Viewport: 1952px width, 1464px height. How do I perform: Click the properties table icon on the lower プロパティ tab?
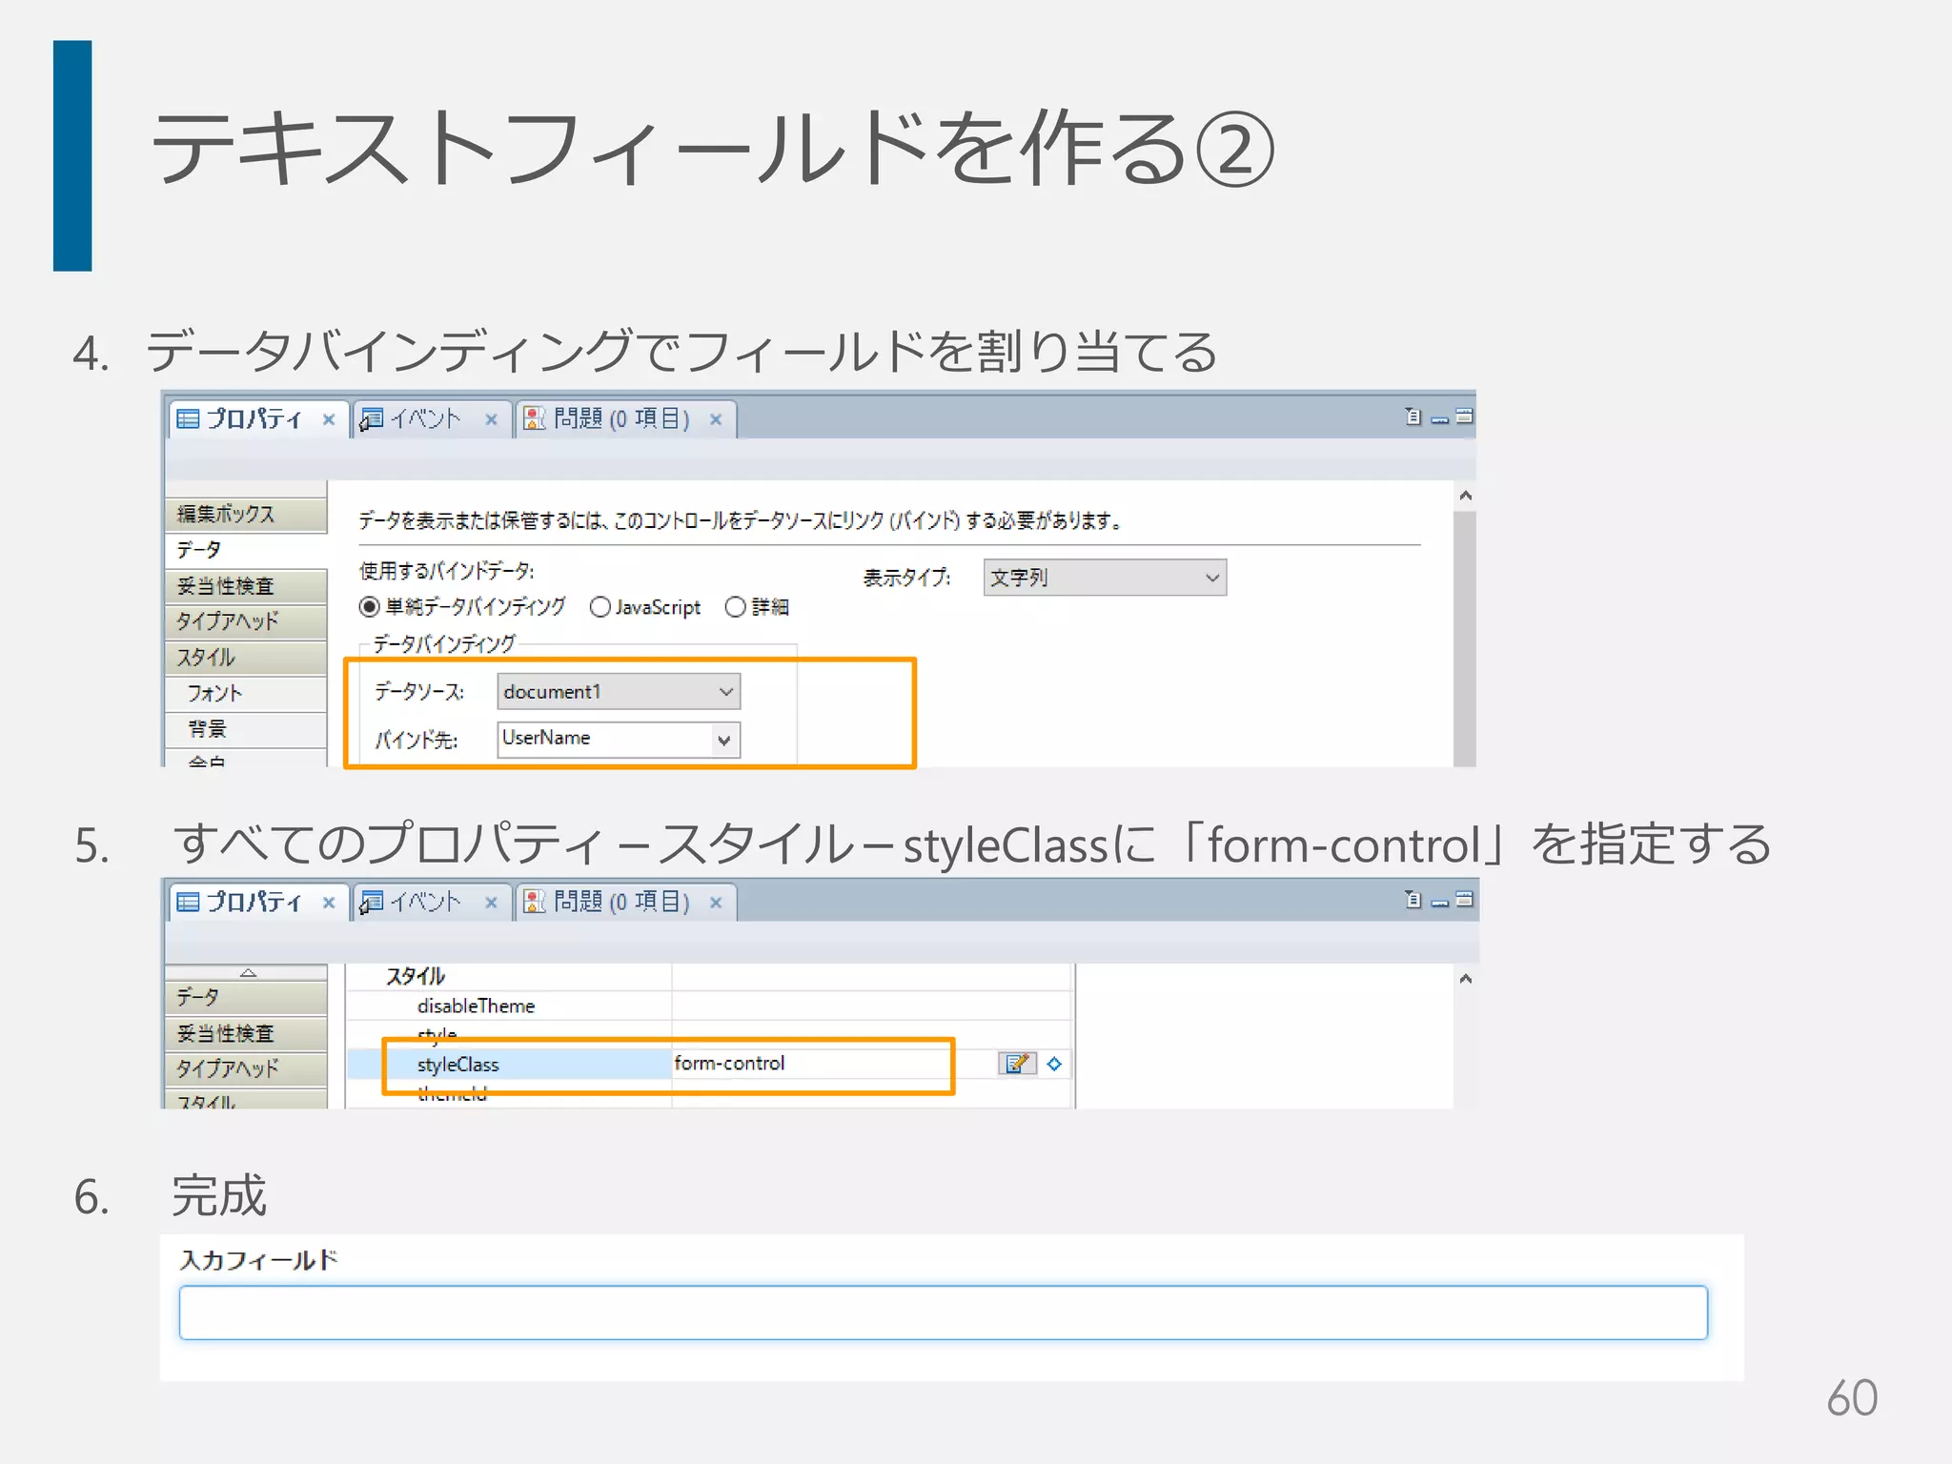[x=189, y=901]
